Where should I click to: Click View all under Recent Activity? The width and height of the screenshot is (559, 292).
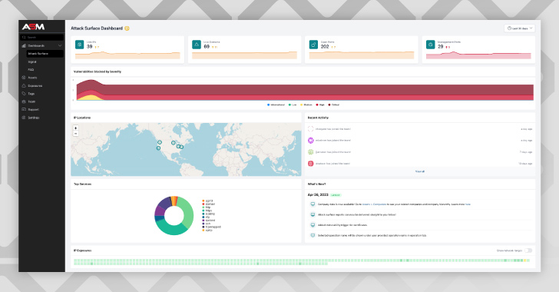tap(420, 171)
